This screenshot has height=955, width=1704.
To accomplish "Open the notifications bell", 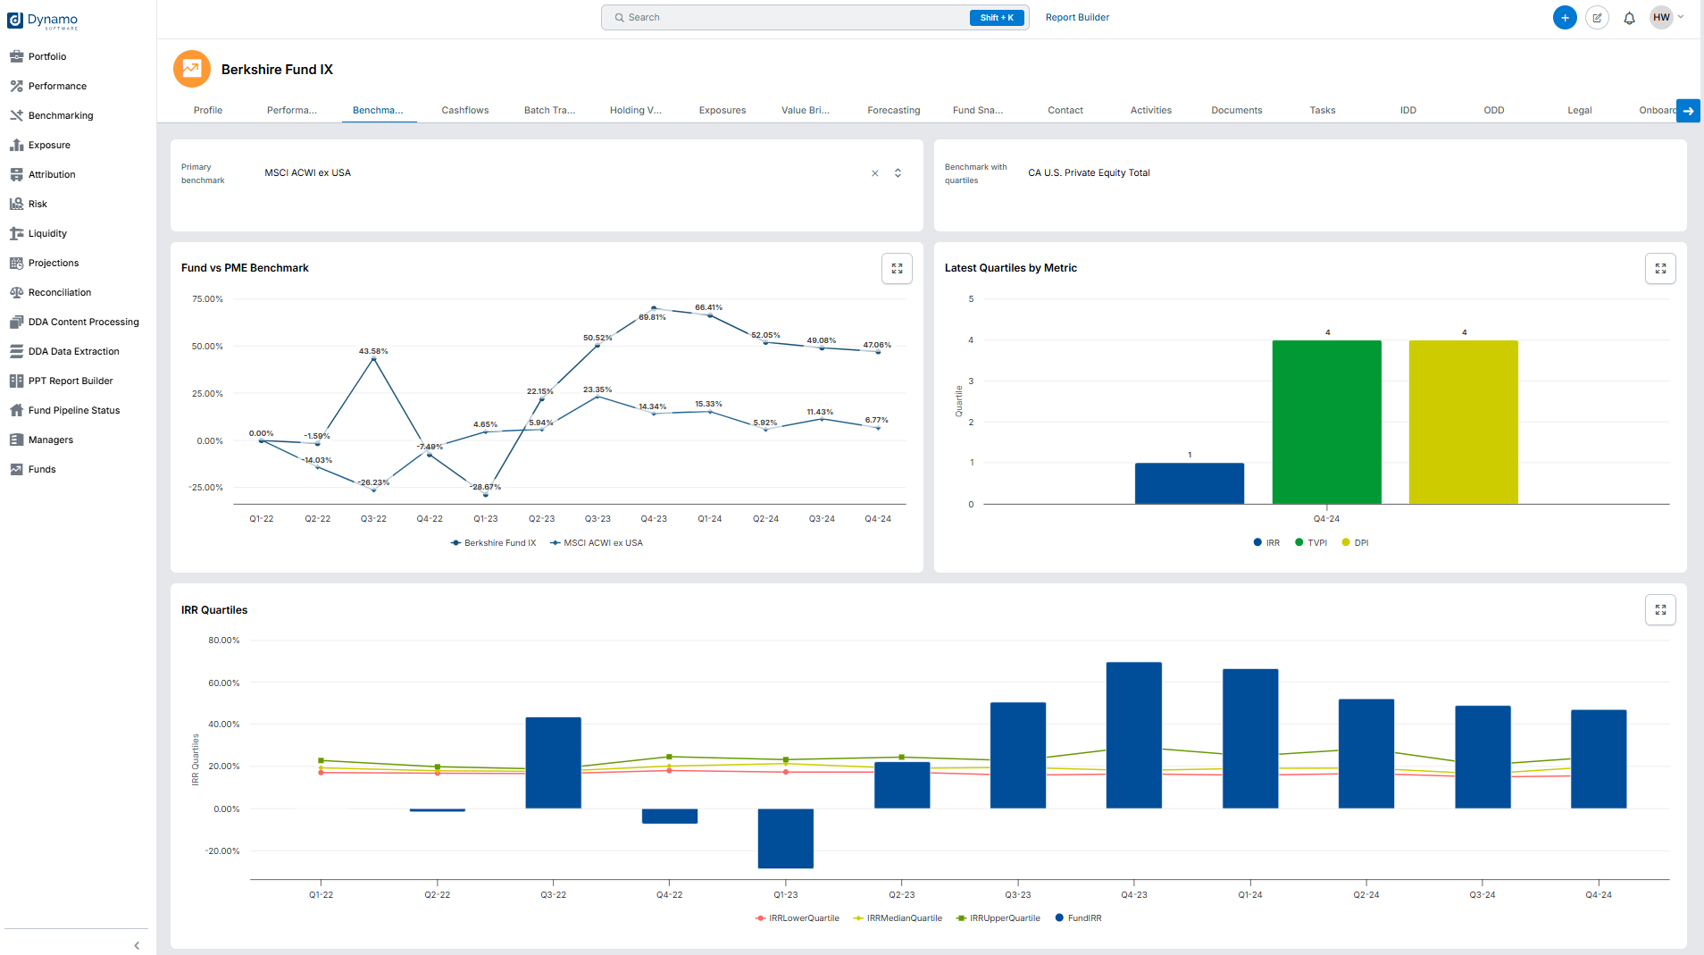I will click(x=1629, y=18).
